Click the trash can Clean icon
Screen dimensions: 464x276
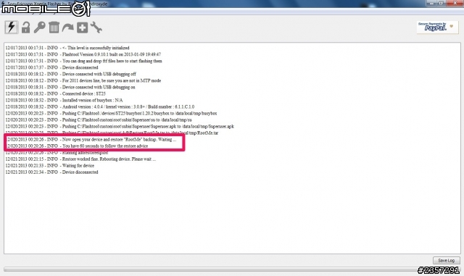[54, 28]
